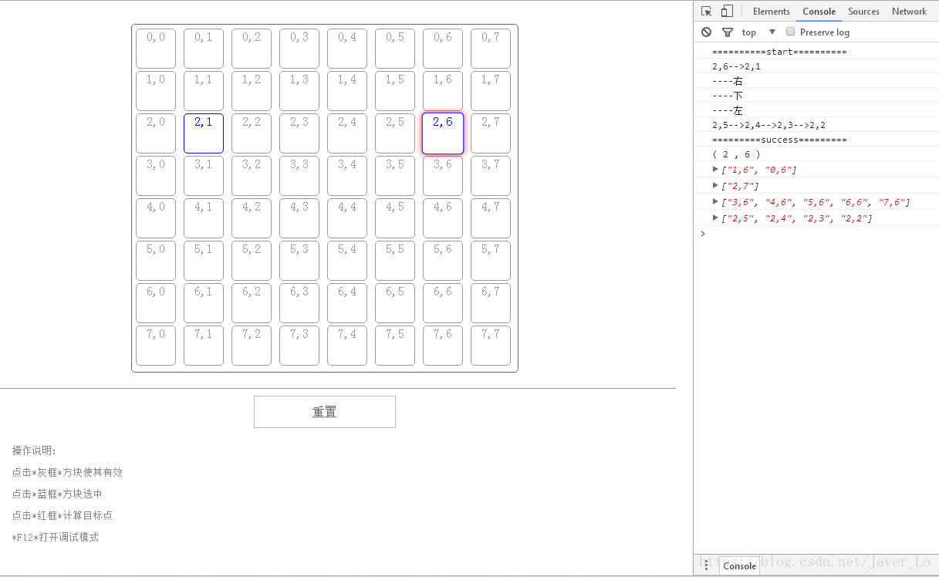Click the 操作说明 heading text
The image size is (939, 577).
coord(35,450)
